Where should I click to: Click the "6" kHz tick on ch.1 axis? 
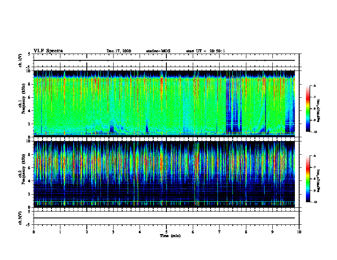click(30, 97)
